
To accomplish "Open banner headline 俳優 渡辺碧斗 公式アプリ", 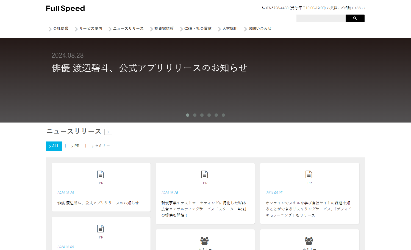I will [149, 68].
